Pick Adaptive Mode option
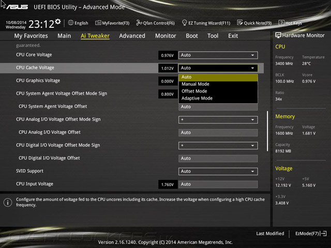 coord(218,98)
